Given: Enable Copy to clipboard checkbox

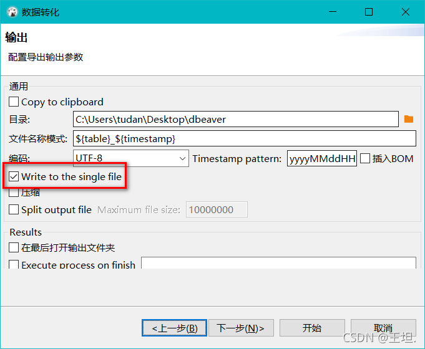Looking at the screenshot, I should tap(14, 102).
